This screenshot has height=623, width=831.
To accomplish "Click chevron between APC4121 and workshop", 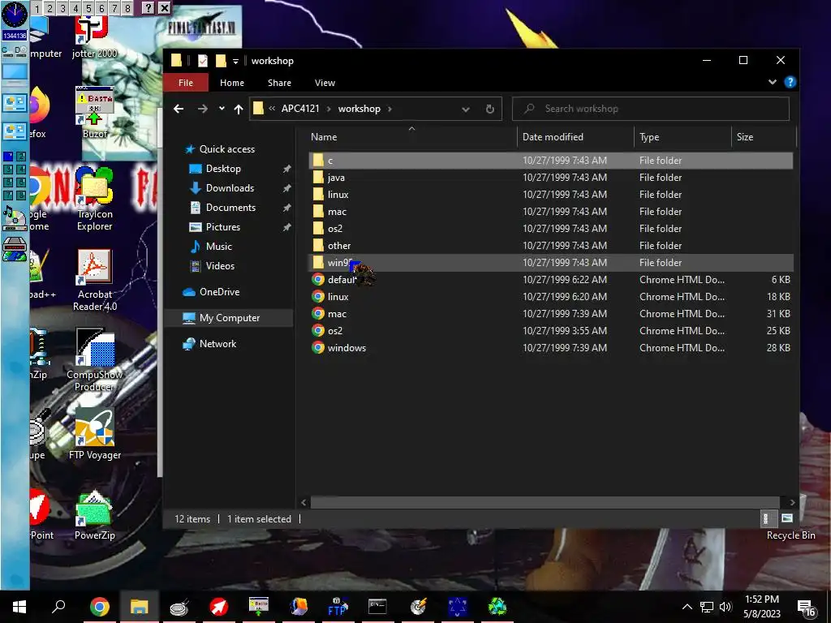I will pos(329,109).
